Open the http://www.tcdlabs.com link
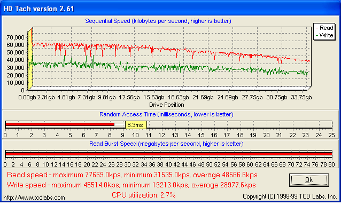Viewport: 341px width, 205px height. (34, 198)
